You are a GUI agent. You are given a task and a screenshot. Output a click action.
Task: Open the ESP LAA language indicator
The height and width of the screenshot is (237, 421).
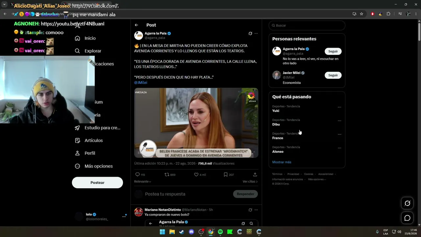385,232
